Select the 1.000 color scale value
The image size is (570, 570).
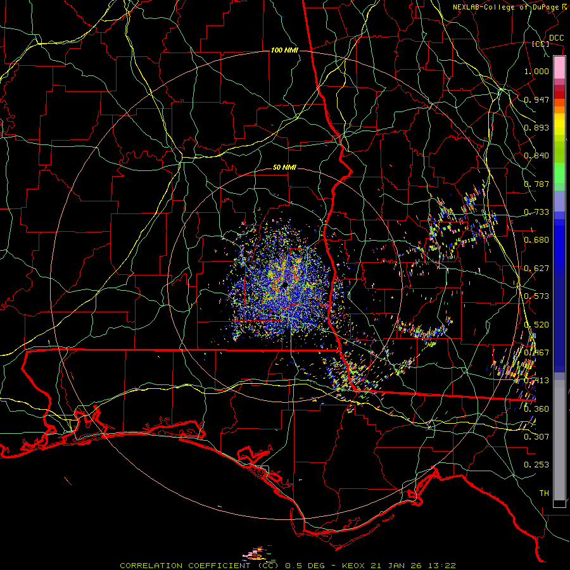point(536,71)
